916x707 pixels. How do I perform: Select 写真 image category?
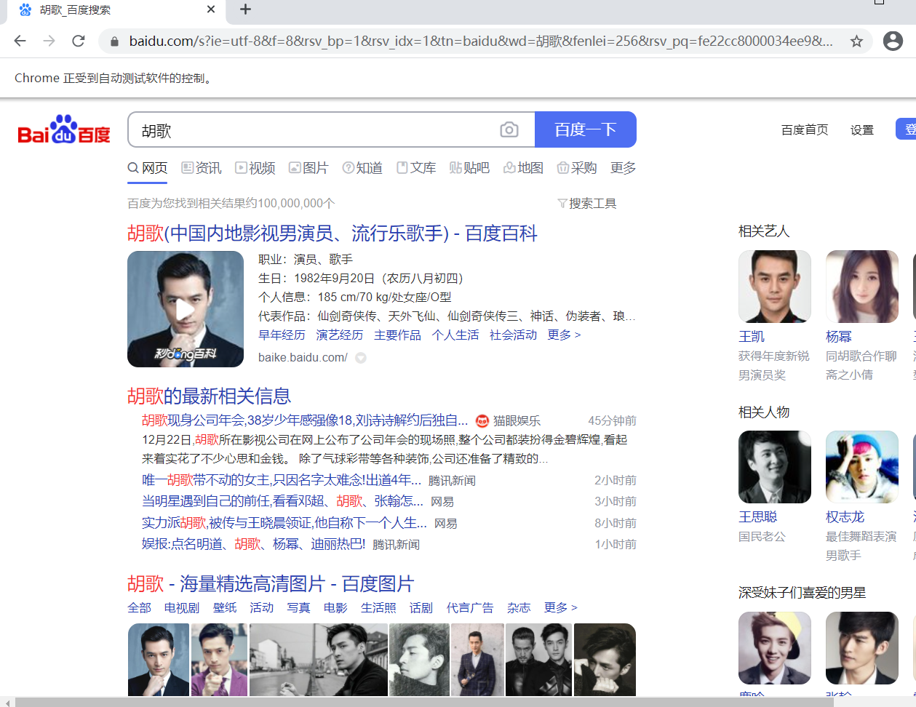tap(298, 608)
